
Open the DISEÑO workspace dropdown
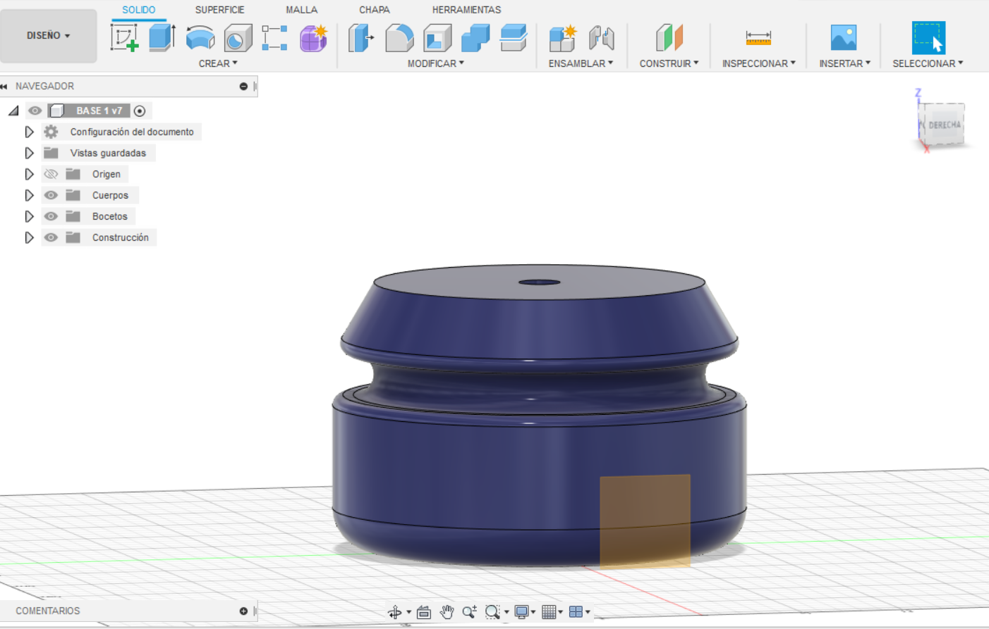point(48,35)
